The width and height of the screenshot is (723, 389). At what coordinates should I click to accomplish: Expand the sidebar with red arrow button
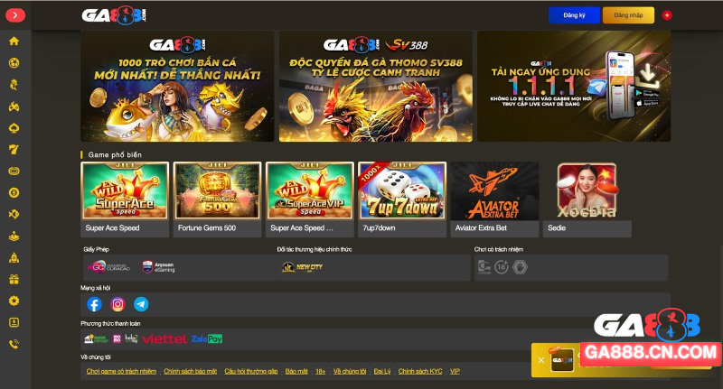tap(15, 15)
